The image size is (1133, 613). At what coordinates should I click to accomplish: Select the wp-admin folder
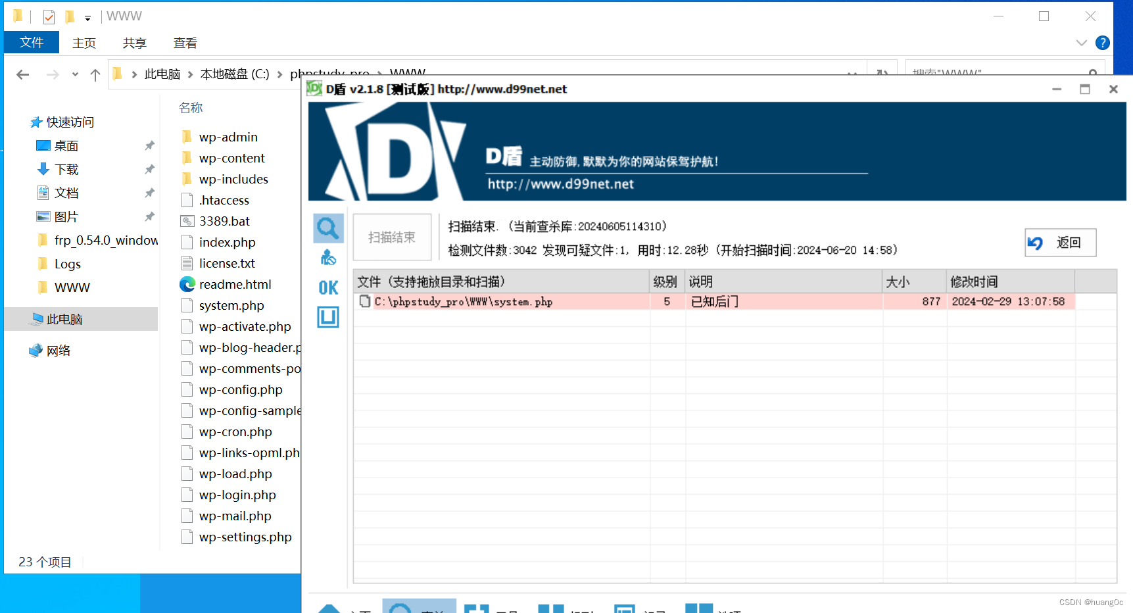coord(228,137)
